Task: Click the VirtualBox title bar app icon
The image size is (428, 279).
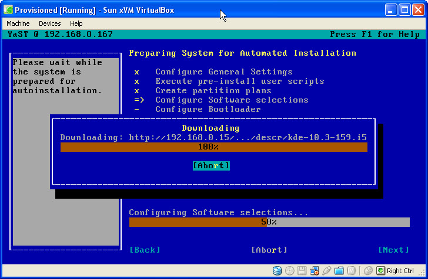Action: tap(8, 10)
